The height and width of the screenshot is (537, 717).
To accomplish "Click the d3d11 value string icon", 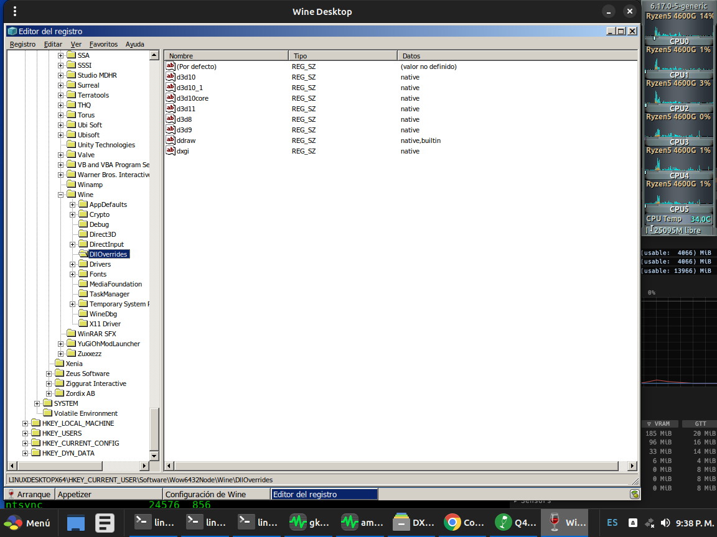I will (x=171, y=108).
